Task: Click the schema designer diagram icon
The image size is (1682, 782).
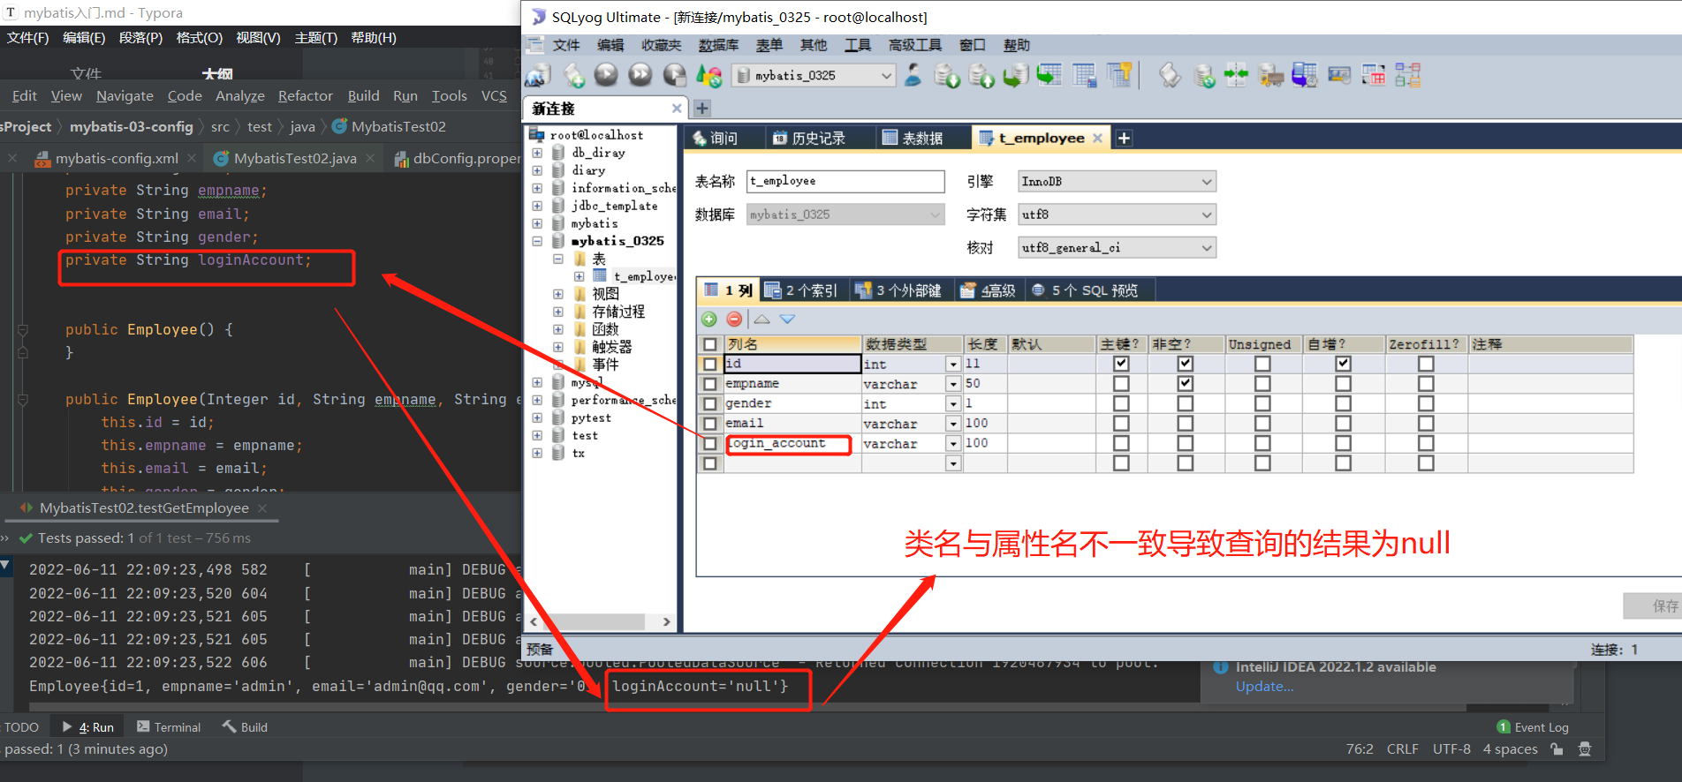Action: [x=1408, y=76]
